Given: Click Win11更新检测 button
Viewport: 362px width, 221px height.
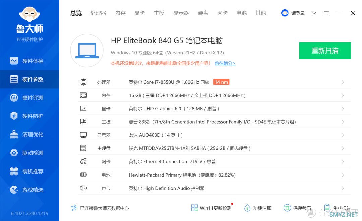Looking at the screenshot, I should pos(211,208).
